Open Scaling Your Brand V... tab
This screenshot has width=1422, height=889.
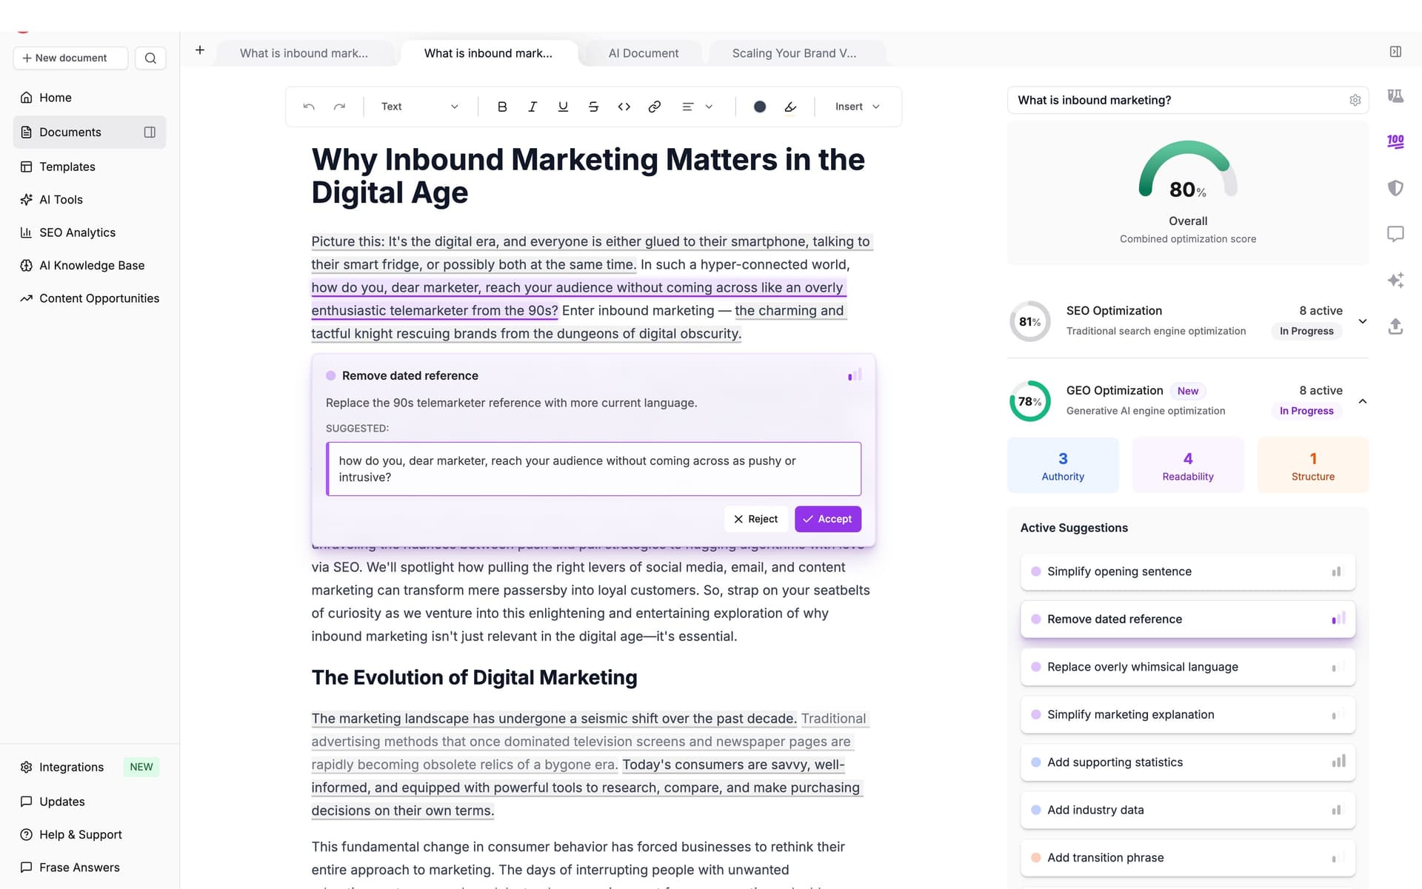(x=794, y=53)
